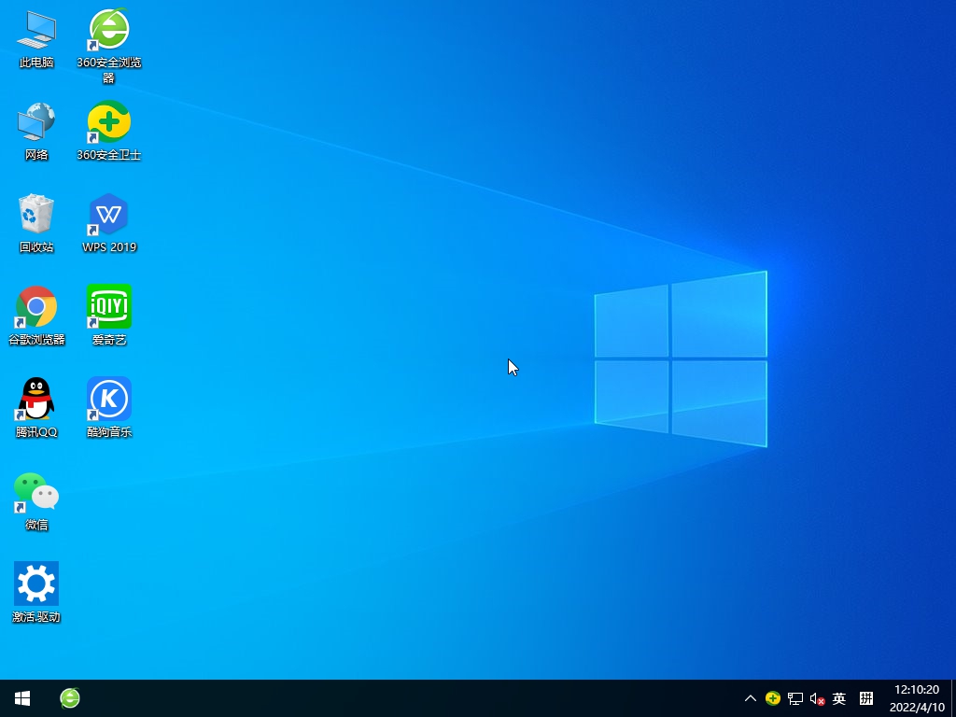
Task: Run the 激活驱动 shortcut
Action: (x=36, y=583)
